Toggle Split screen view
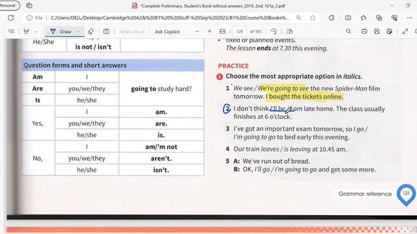417x234 pixels. click(348, 18)
